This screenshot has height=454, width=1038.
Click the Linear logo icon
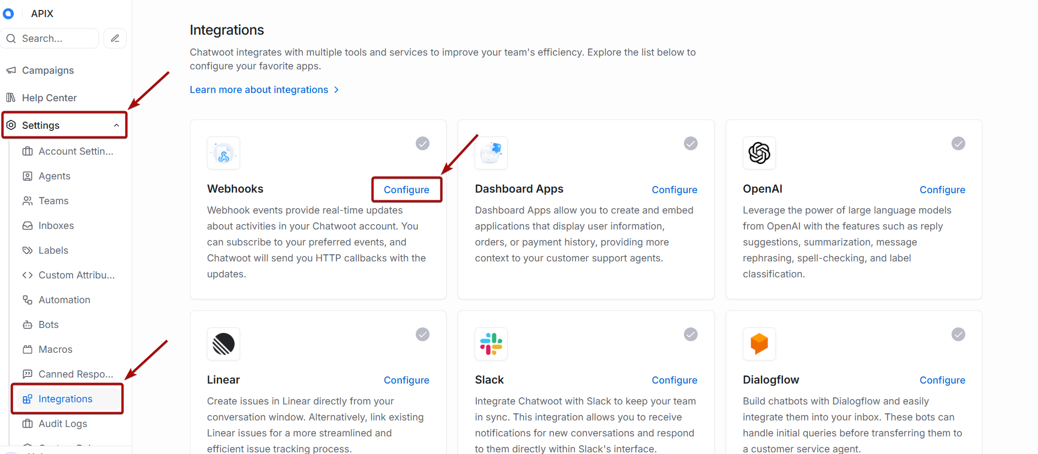pos(224,344)
